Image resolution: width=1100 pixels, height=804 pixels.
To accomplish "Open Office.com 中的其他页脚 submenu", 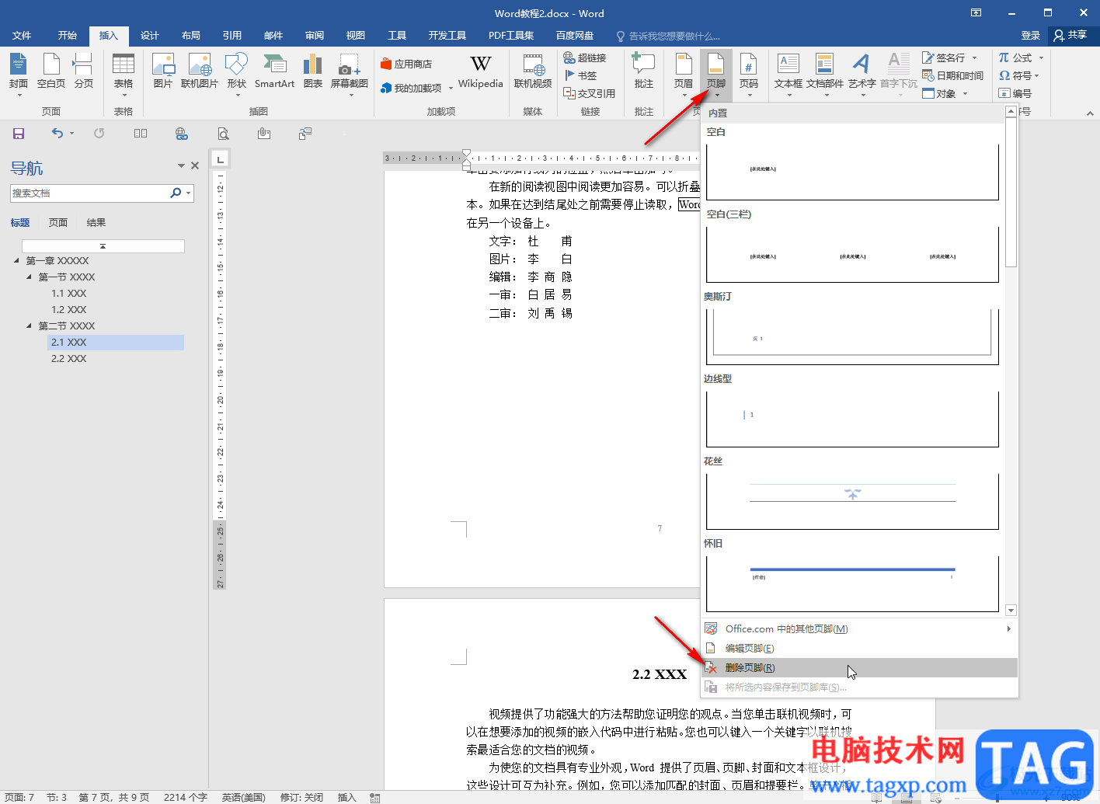I will pyautogui.click(x=859, y=629).
